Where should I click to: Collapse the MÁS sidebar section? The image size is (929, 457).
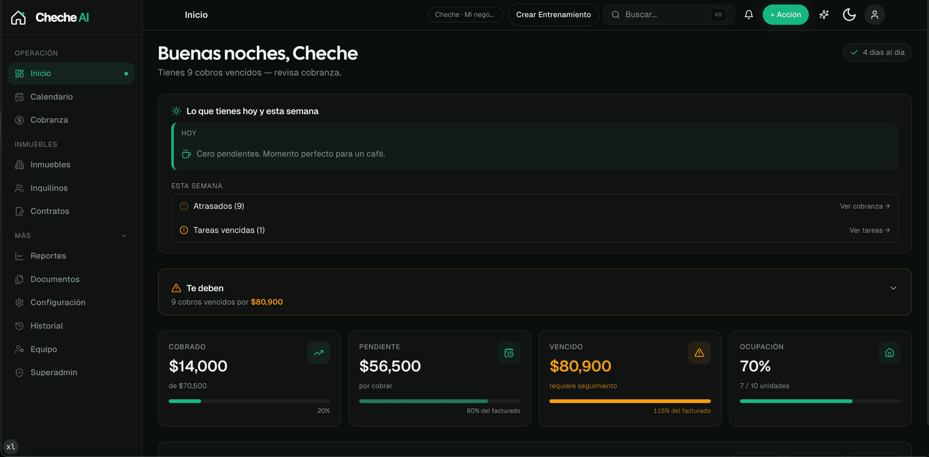coord(124,235)
